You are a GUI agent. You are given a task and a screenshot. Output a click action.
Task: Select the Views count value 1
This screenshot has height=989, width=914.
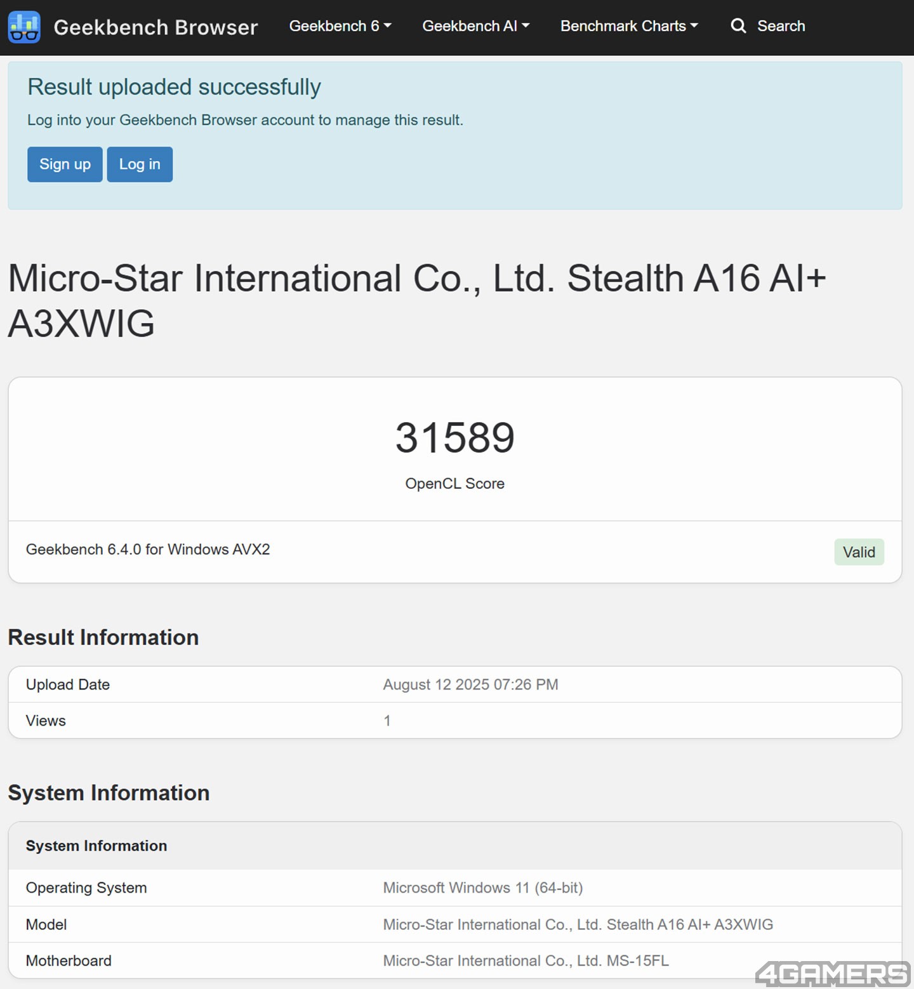387,721
